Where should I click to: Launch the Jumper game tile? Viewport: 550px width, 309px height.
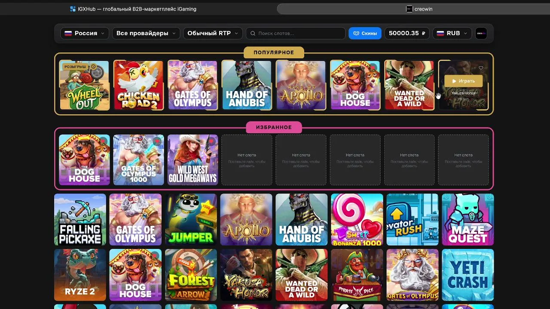click(x=191, y=220)
